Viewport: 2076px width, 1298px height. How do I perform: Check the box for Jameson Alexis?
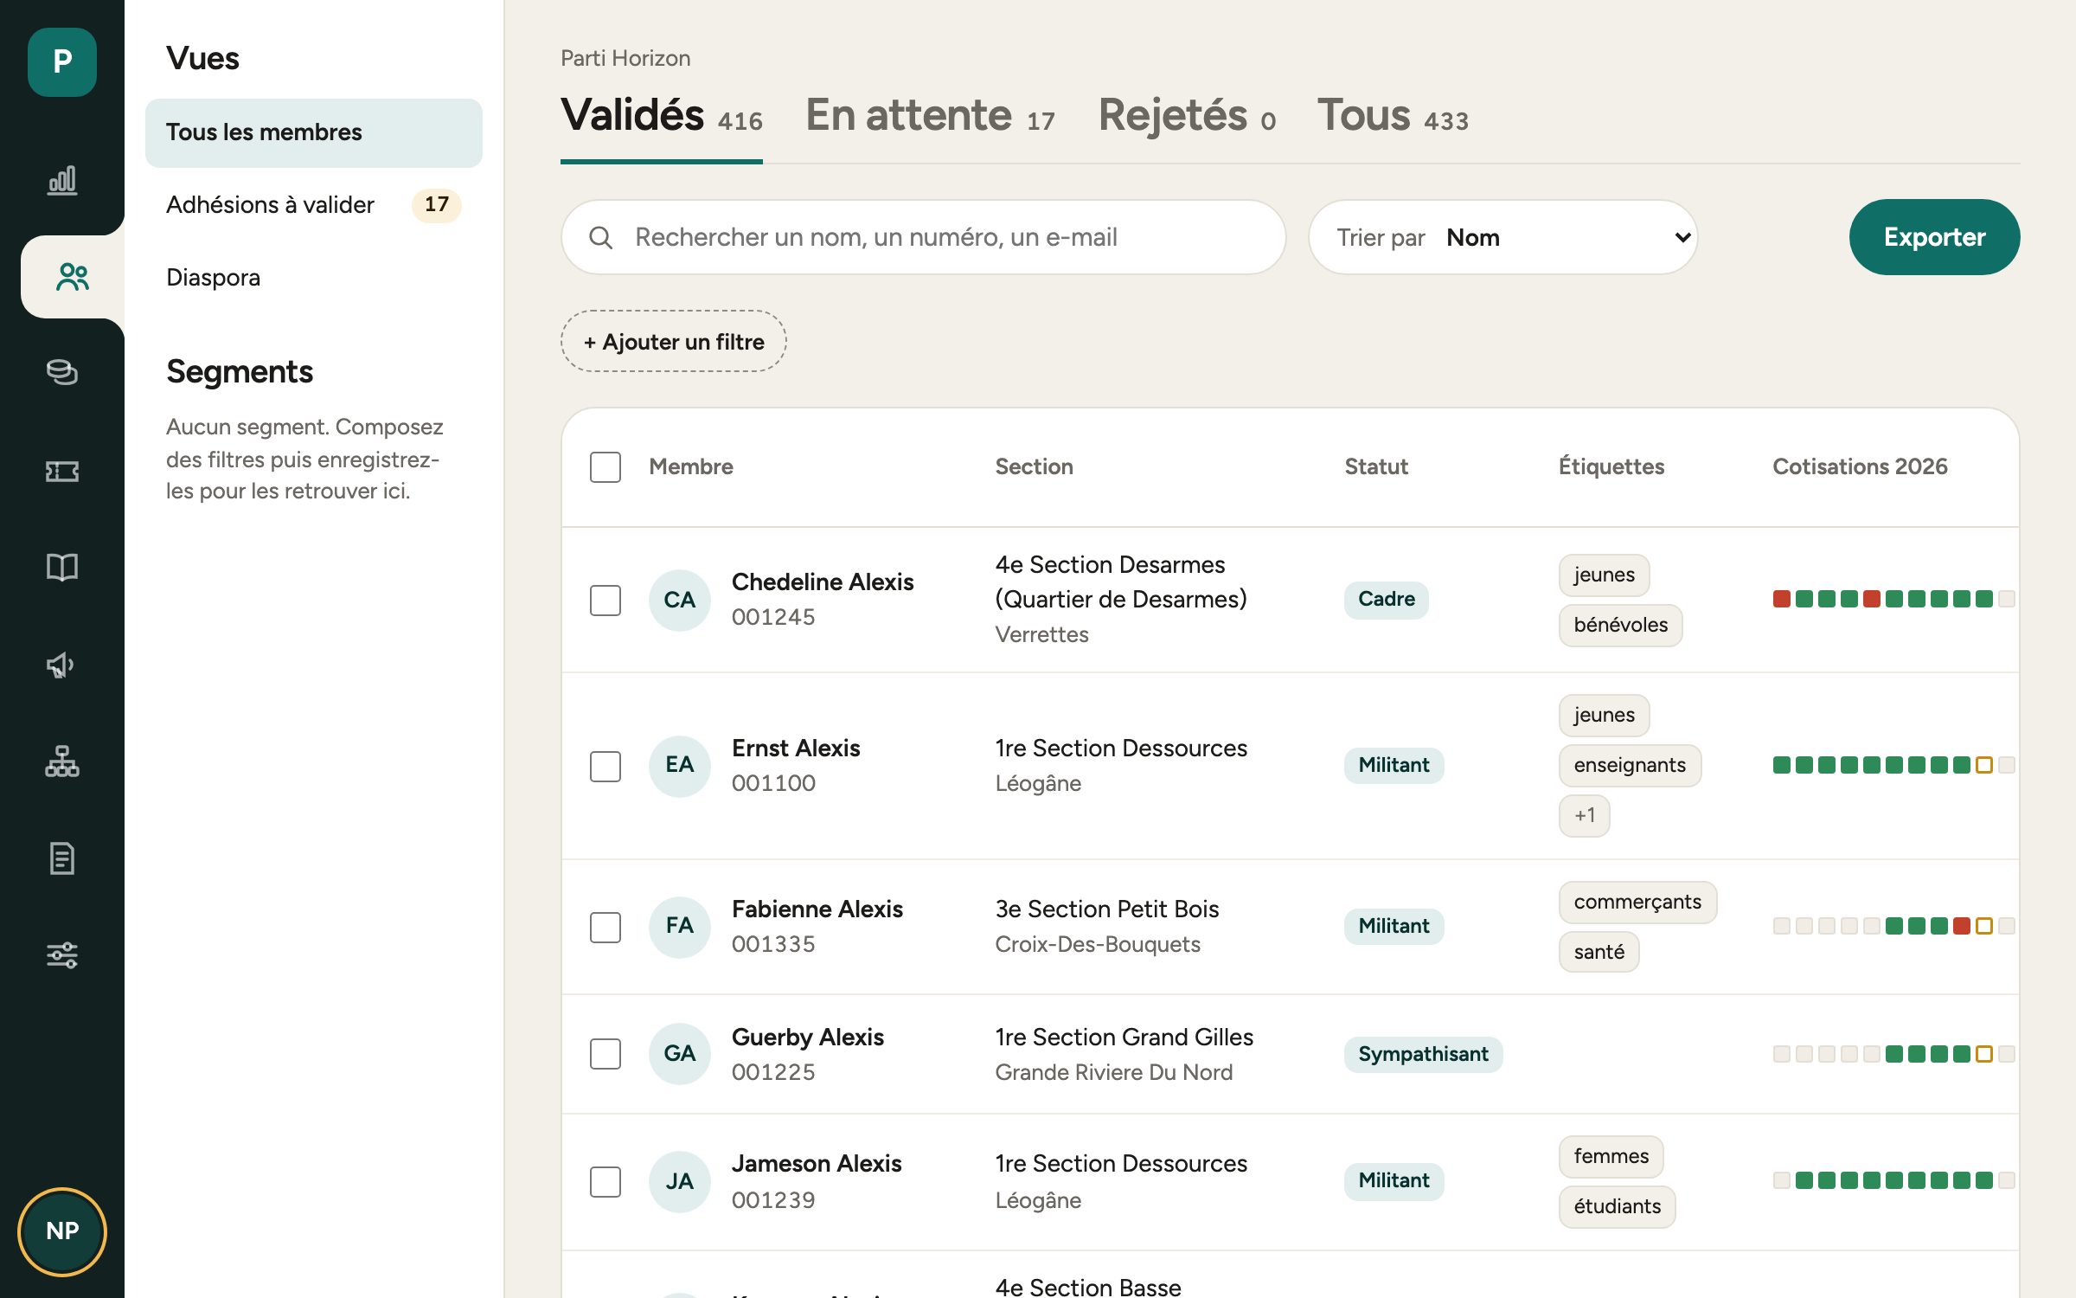pyautogui.click(x=605, y=1181)
